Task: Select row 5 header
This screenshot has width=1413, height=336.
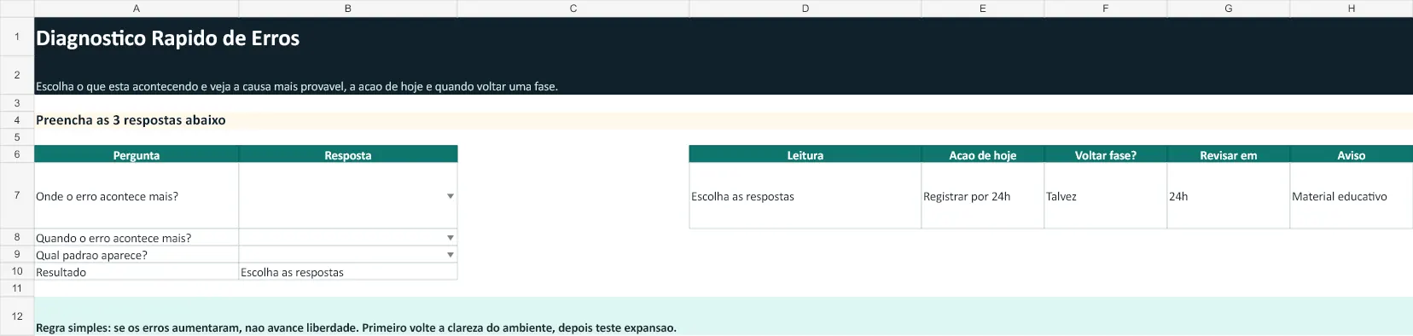Action: click(x=17, y=137)
